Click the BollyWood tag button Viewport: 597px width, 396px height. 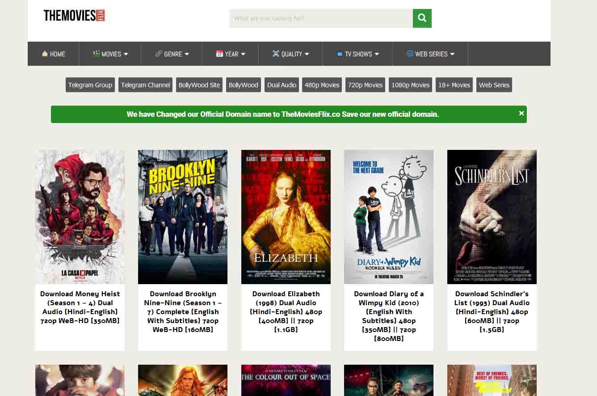point(244,85)
